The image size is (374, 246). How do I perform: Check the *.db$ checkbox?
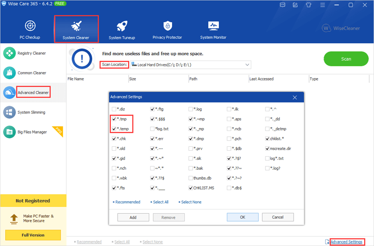(x=229, y=188)
